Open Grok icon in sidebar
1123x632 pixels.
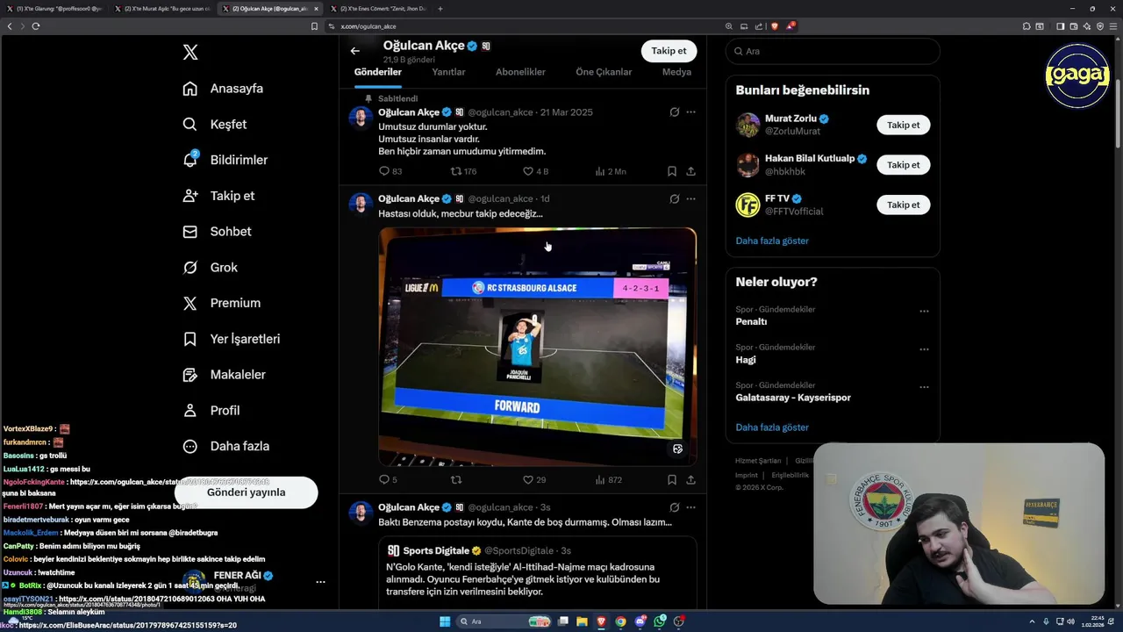[x=190, y=268]
